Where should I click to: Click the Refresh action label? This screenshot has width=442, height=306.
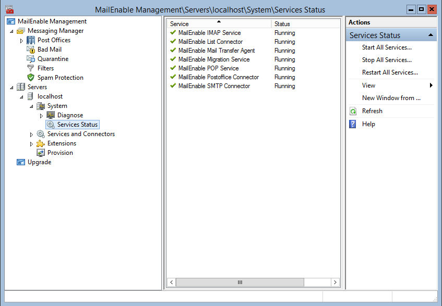click(x=372, y=111)
